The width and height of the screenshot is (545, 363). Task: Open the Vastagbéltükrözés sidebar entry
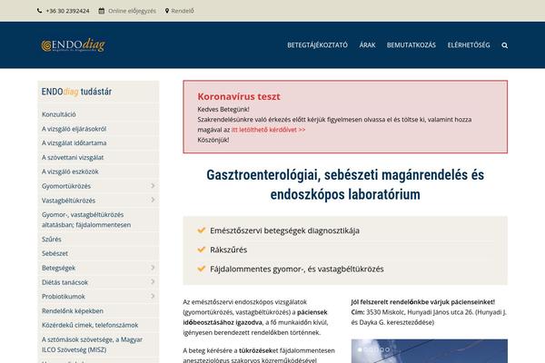[68, 201]
